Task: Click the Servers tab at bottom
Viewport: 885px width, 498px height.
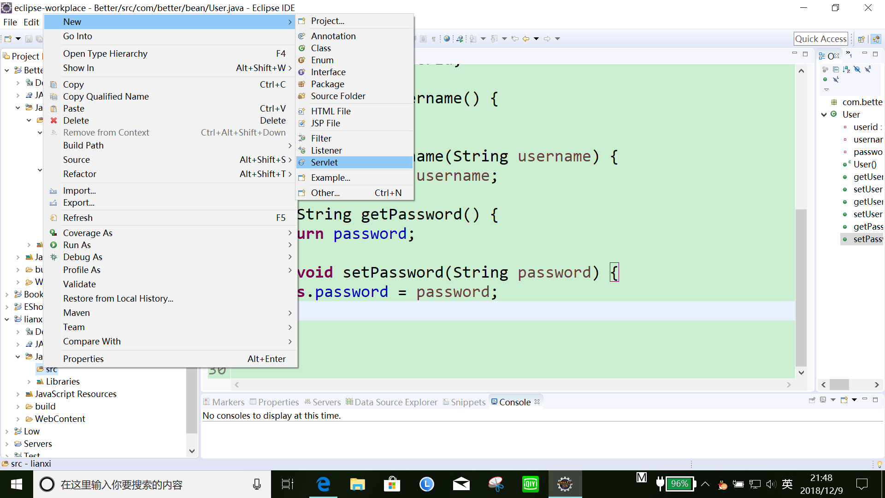Action: pyautogui.click(x=326, y=402)
